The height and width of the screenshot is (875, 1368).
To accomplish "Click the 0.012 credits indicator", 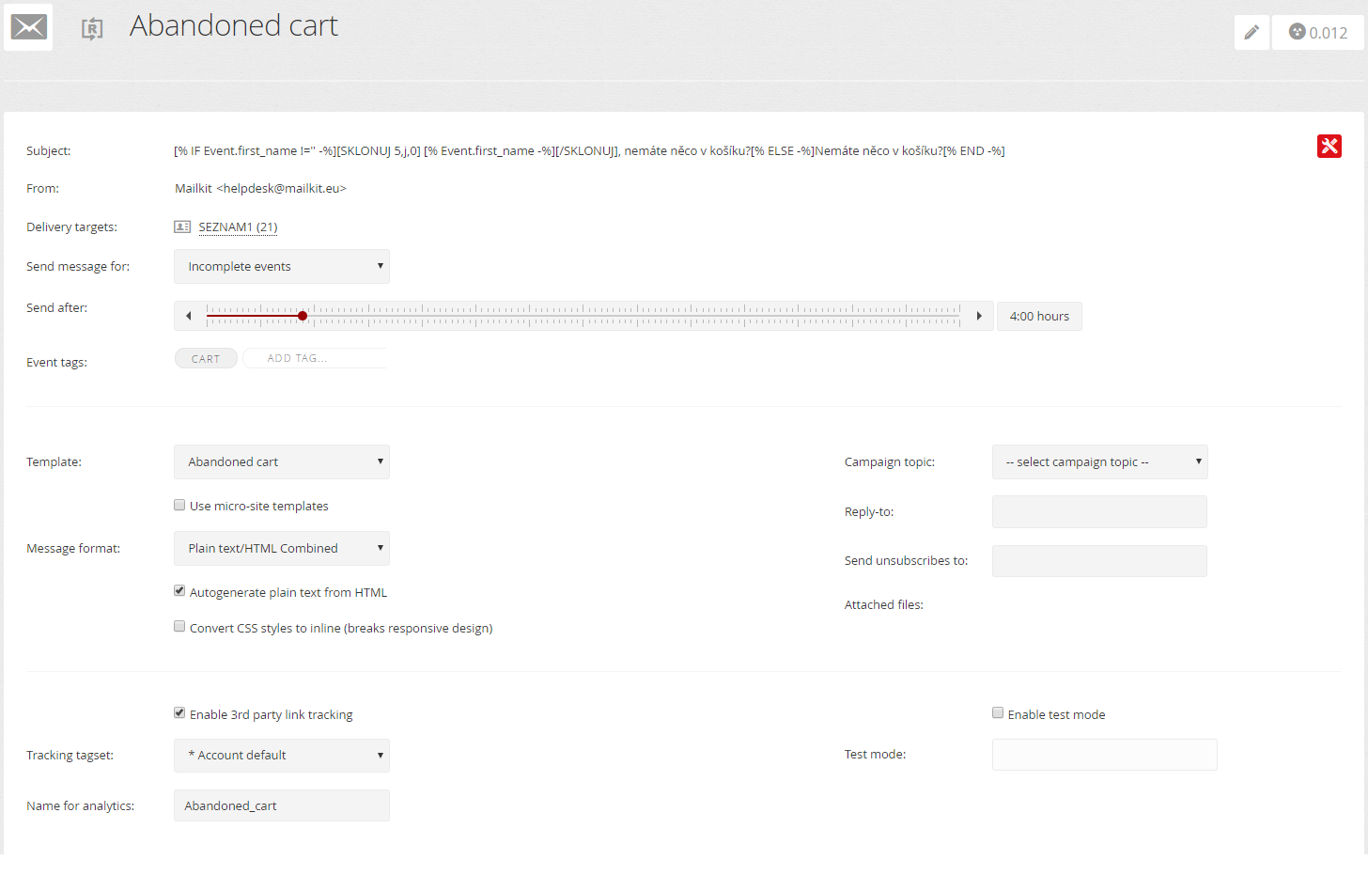I will 1317,33.
